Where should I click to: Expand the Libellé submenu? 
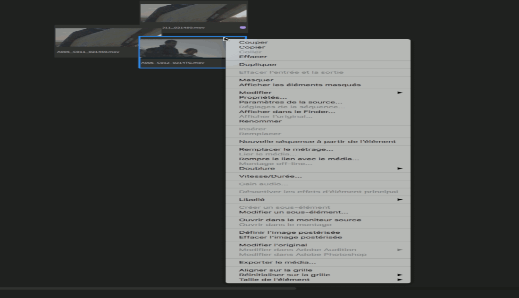[x=318, y=200]
